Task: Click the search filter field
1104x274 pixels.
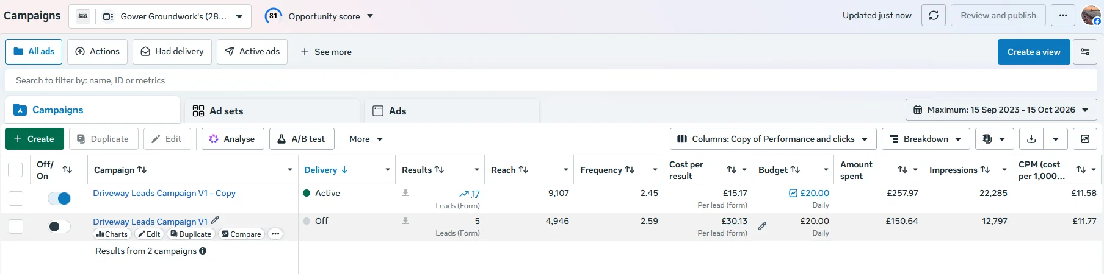Action: click(x=551, y=80)
